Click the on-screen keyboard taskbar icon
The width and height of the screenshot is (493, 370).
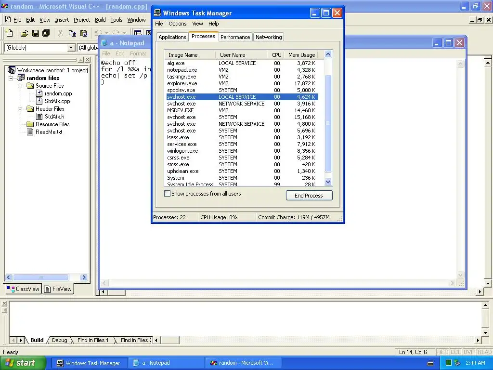(x=430, y=363)
